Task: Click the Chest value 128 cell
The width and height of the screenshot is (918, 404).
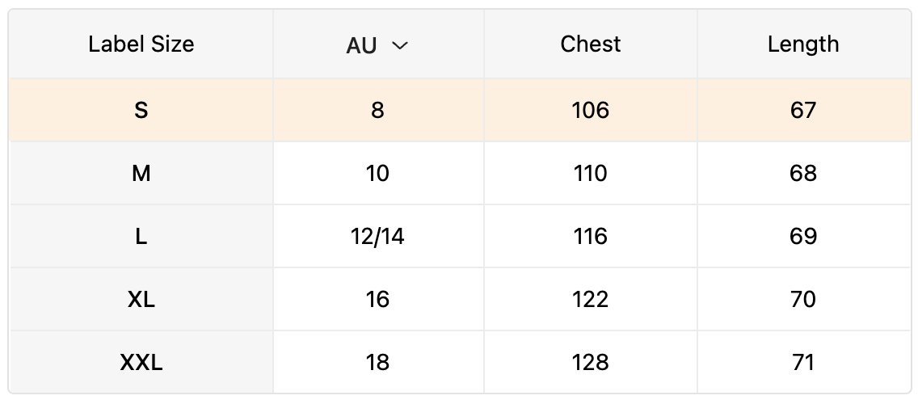Action: click(x=590, y=363)
